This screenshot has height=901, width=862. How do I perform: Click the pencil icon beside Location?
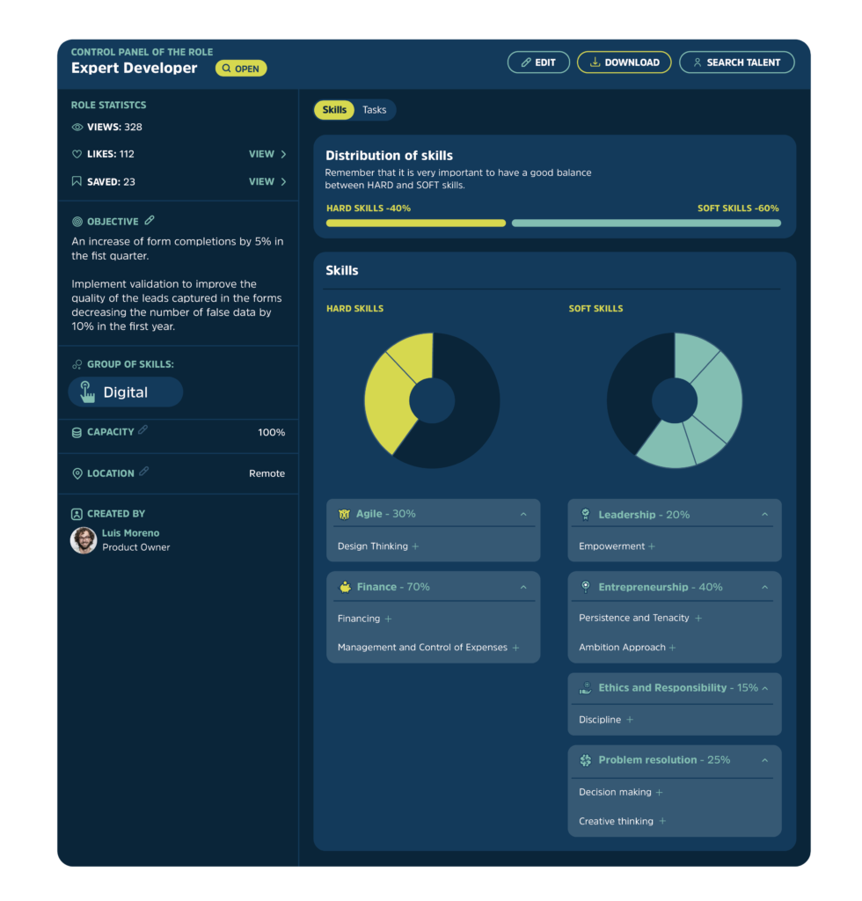click(x=143, y=472)
